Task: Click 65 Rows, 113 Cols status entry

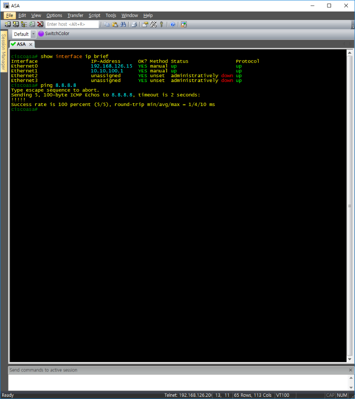Action: tap(252, 395)
